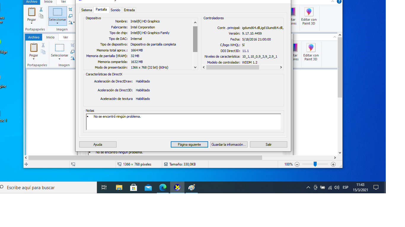The image size is (405, 227).
Task: Click the Página siguiente button
Action: (189, 144)
